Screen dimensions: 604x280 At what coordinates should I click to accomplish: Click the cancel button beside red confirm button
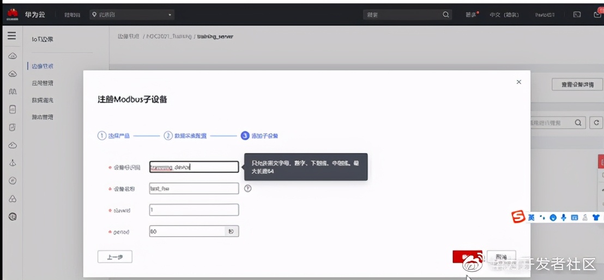(x=501, y=257)
